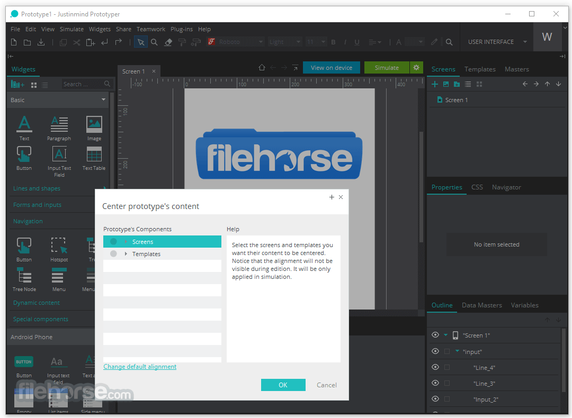
Task: Move screen down with down arrow icon
Action: coord(559,84)
